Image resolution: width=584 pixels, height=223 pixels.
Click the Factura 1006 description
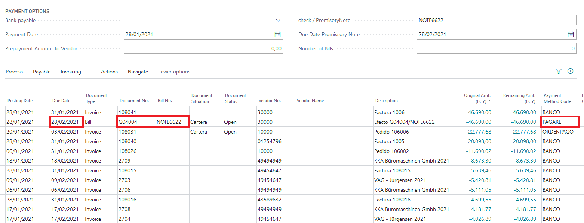[389, 112]
